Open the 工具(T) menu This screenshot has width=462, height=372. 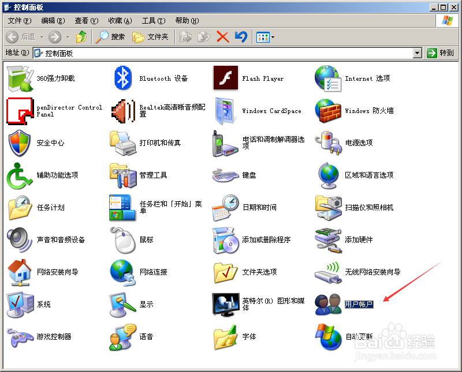[x=154, y=21]
